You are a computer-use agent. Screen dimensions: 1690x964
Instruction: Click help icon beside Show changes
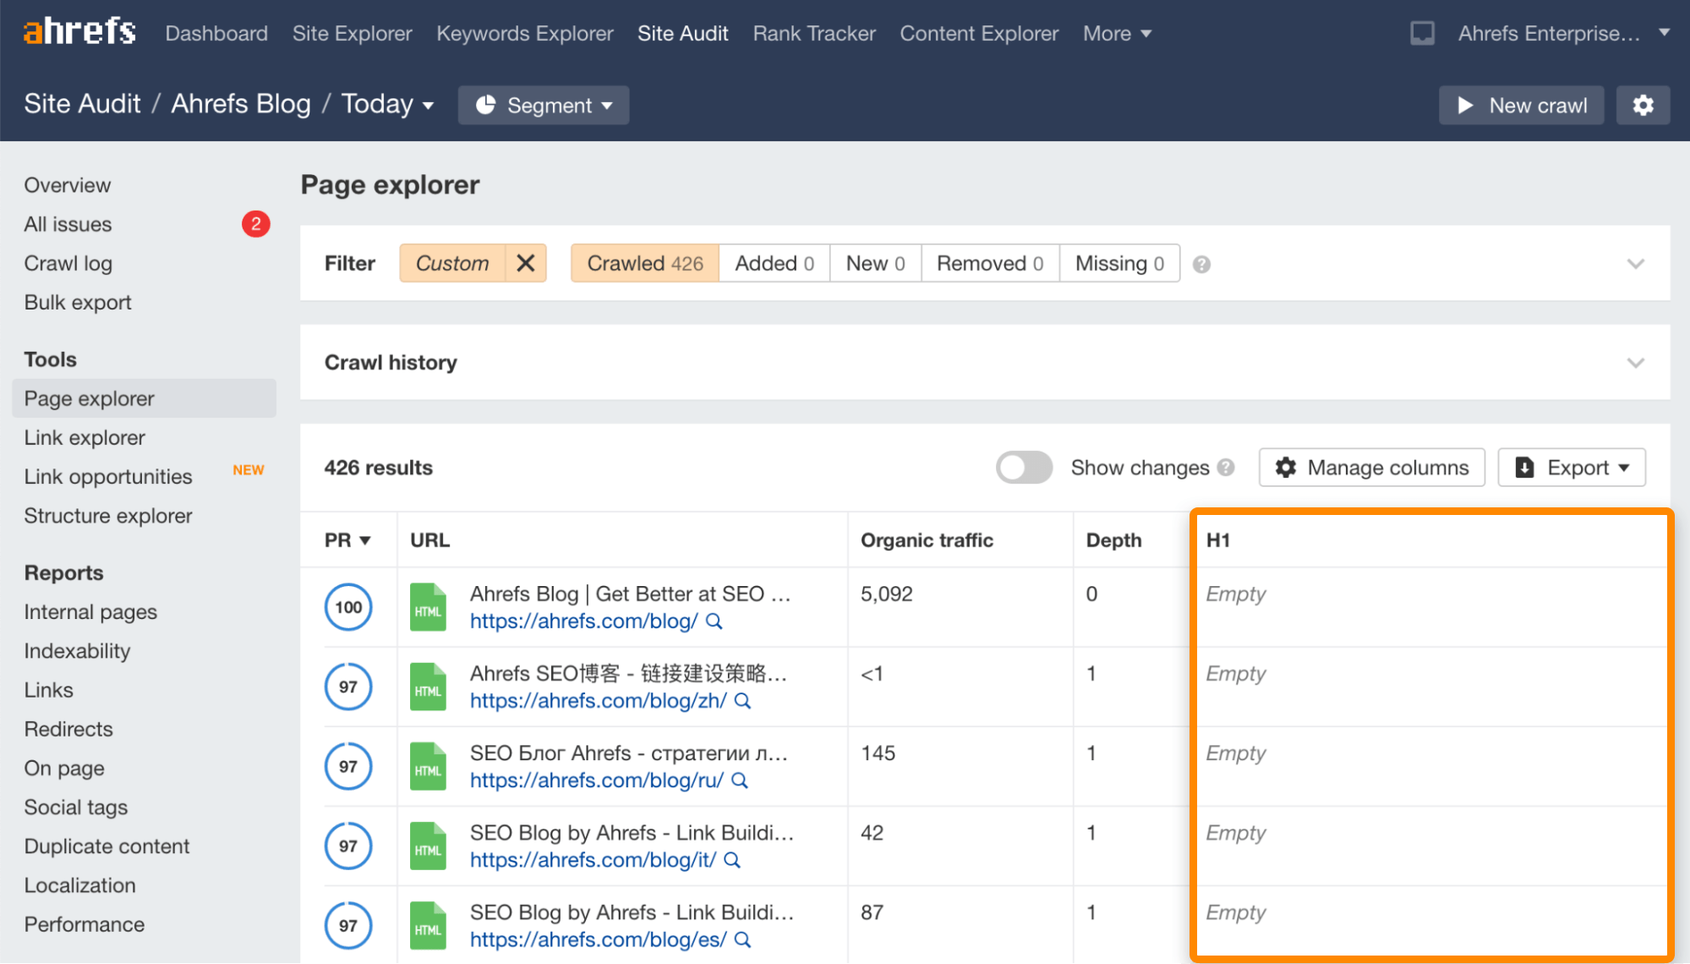click(1226, 468)
